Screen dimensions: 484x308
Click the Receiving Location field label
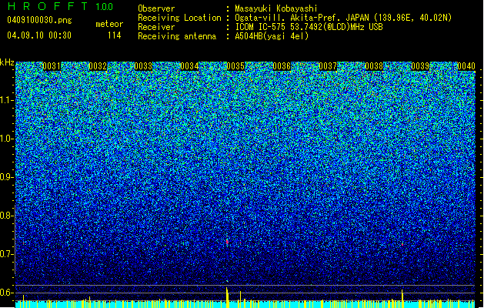tap(179, 18)
